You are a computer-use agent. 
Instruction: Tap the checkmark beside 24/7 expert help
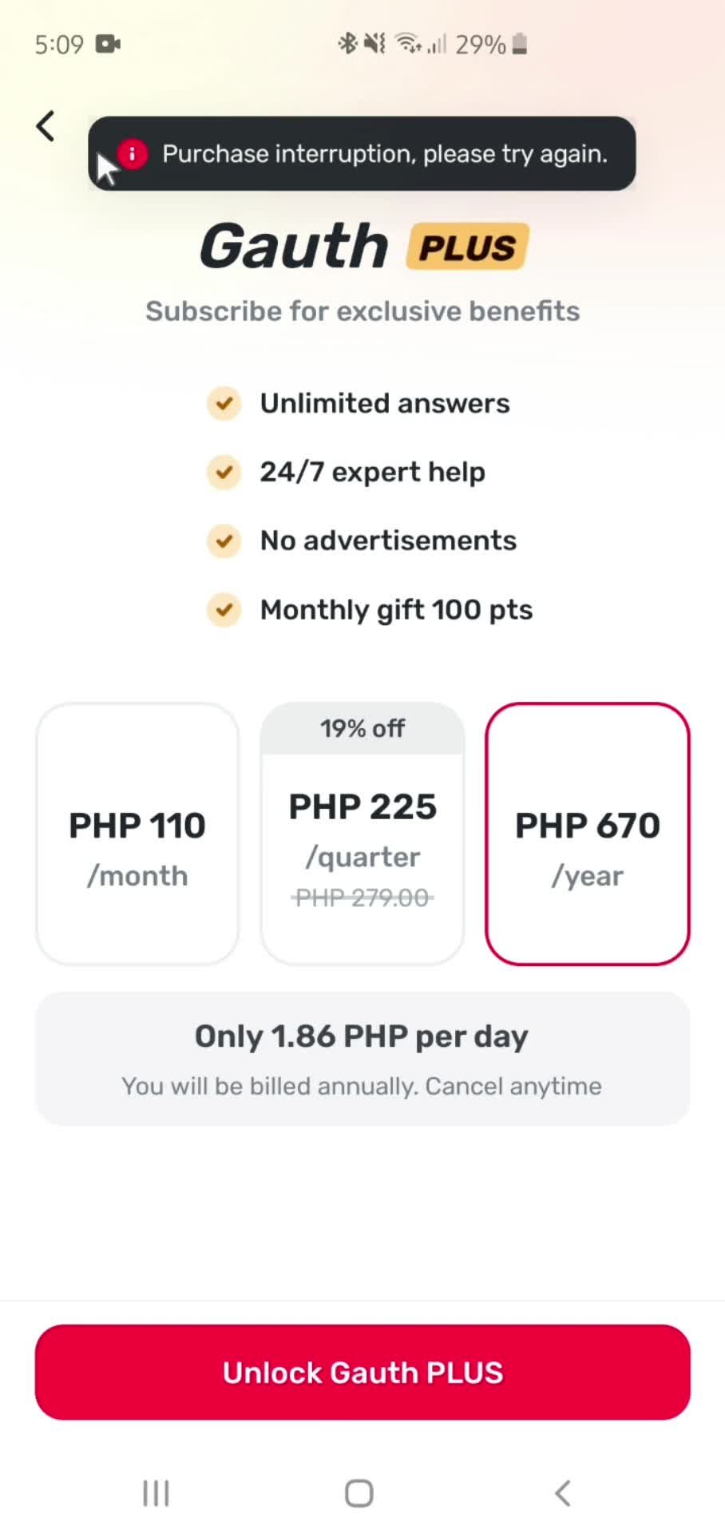click(224, 472)
